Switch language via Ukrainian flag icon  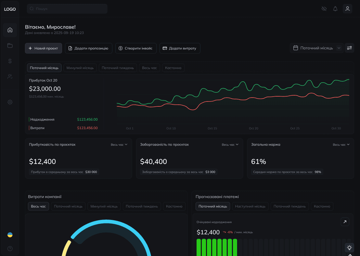(x=10, y=235)
